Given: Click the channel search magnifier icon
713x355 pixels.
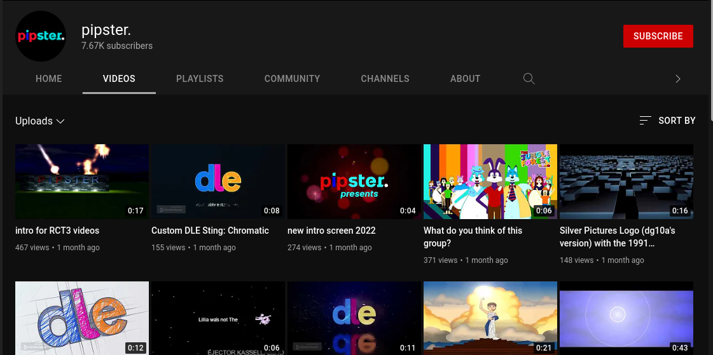Looking at the screenshot, I should pos(529,79).
